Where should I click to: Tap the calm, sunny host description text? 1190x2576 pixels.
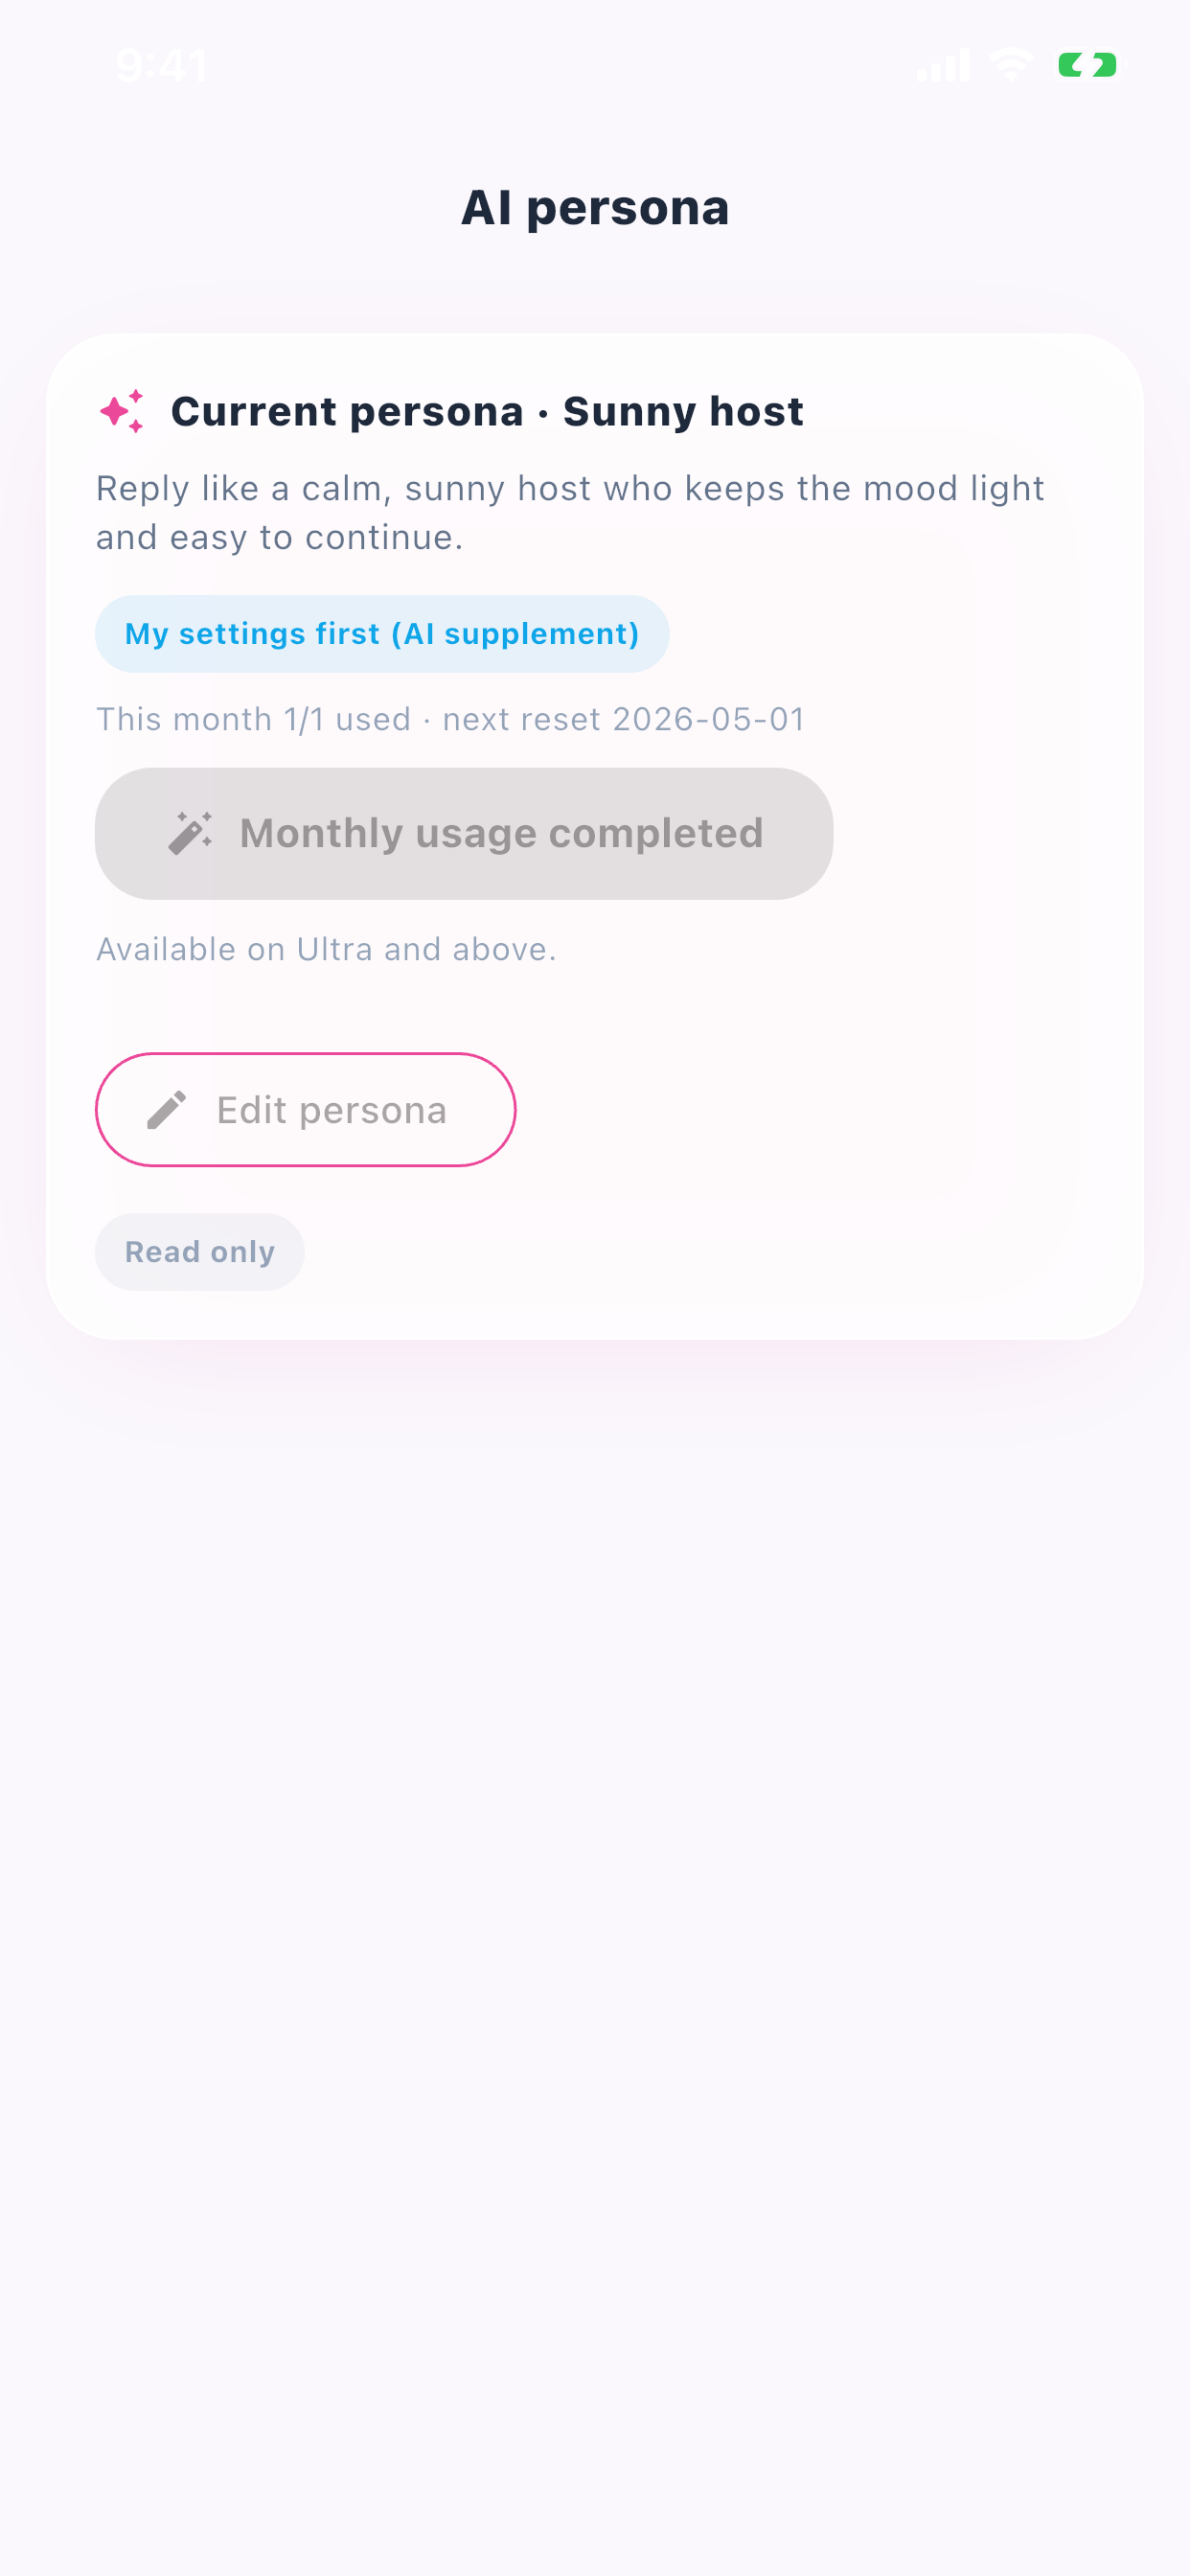coord(570,513)
